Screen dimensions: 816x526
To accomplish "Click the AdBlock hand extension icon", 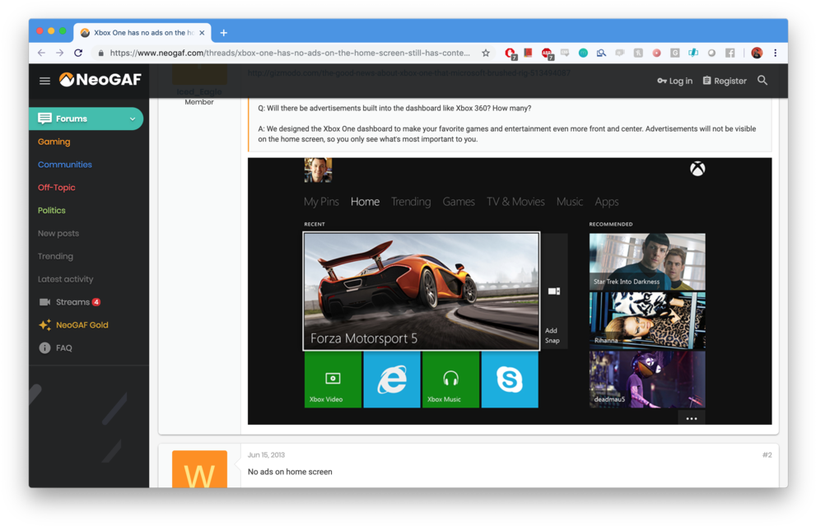I will (510, 53).
